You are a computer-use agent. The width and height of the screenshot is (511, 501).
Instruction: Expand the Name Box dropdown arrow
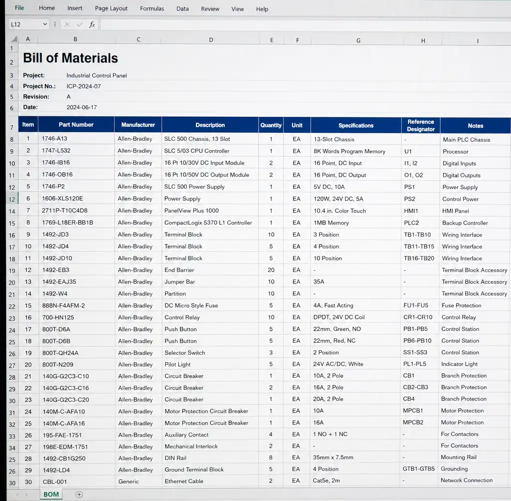point(45,24)
